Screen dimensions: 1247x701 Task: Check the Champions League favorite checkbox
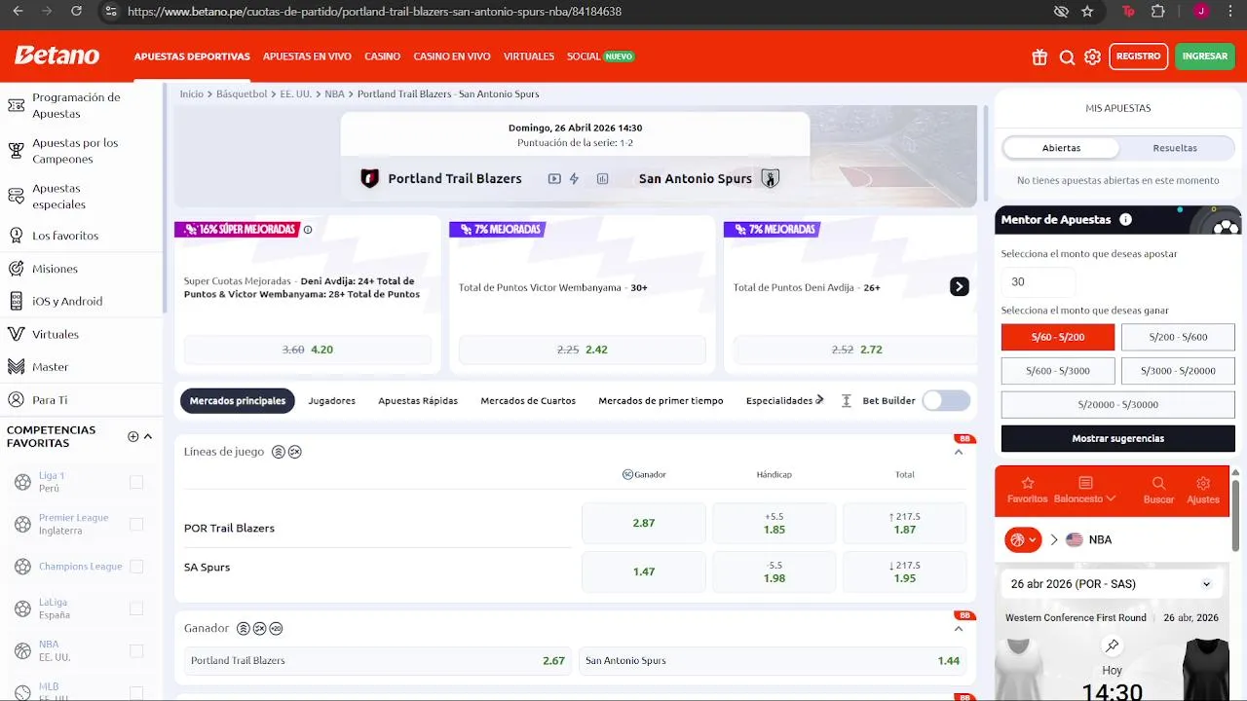136,567
